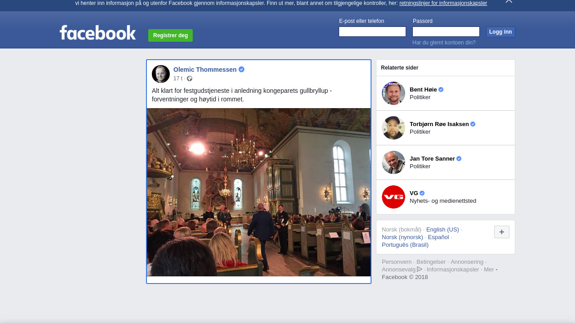Open the Torbjørn Røe Isaksen page link
This screenshot has height=323, width=575.
click(x=439, y=124)
